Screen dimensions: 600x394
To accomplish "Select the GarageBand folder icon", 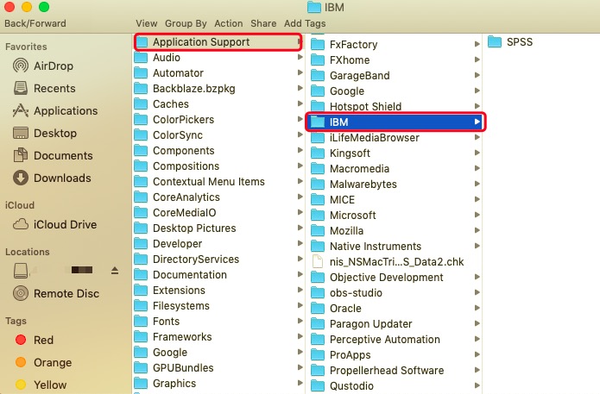I will click(318, 76).
